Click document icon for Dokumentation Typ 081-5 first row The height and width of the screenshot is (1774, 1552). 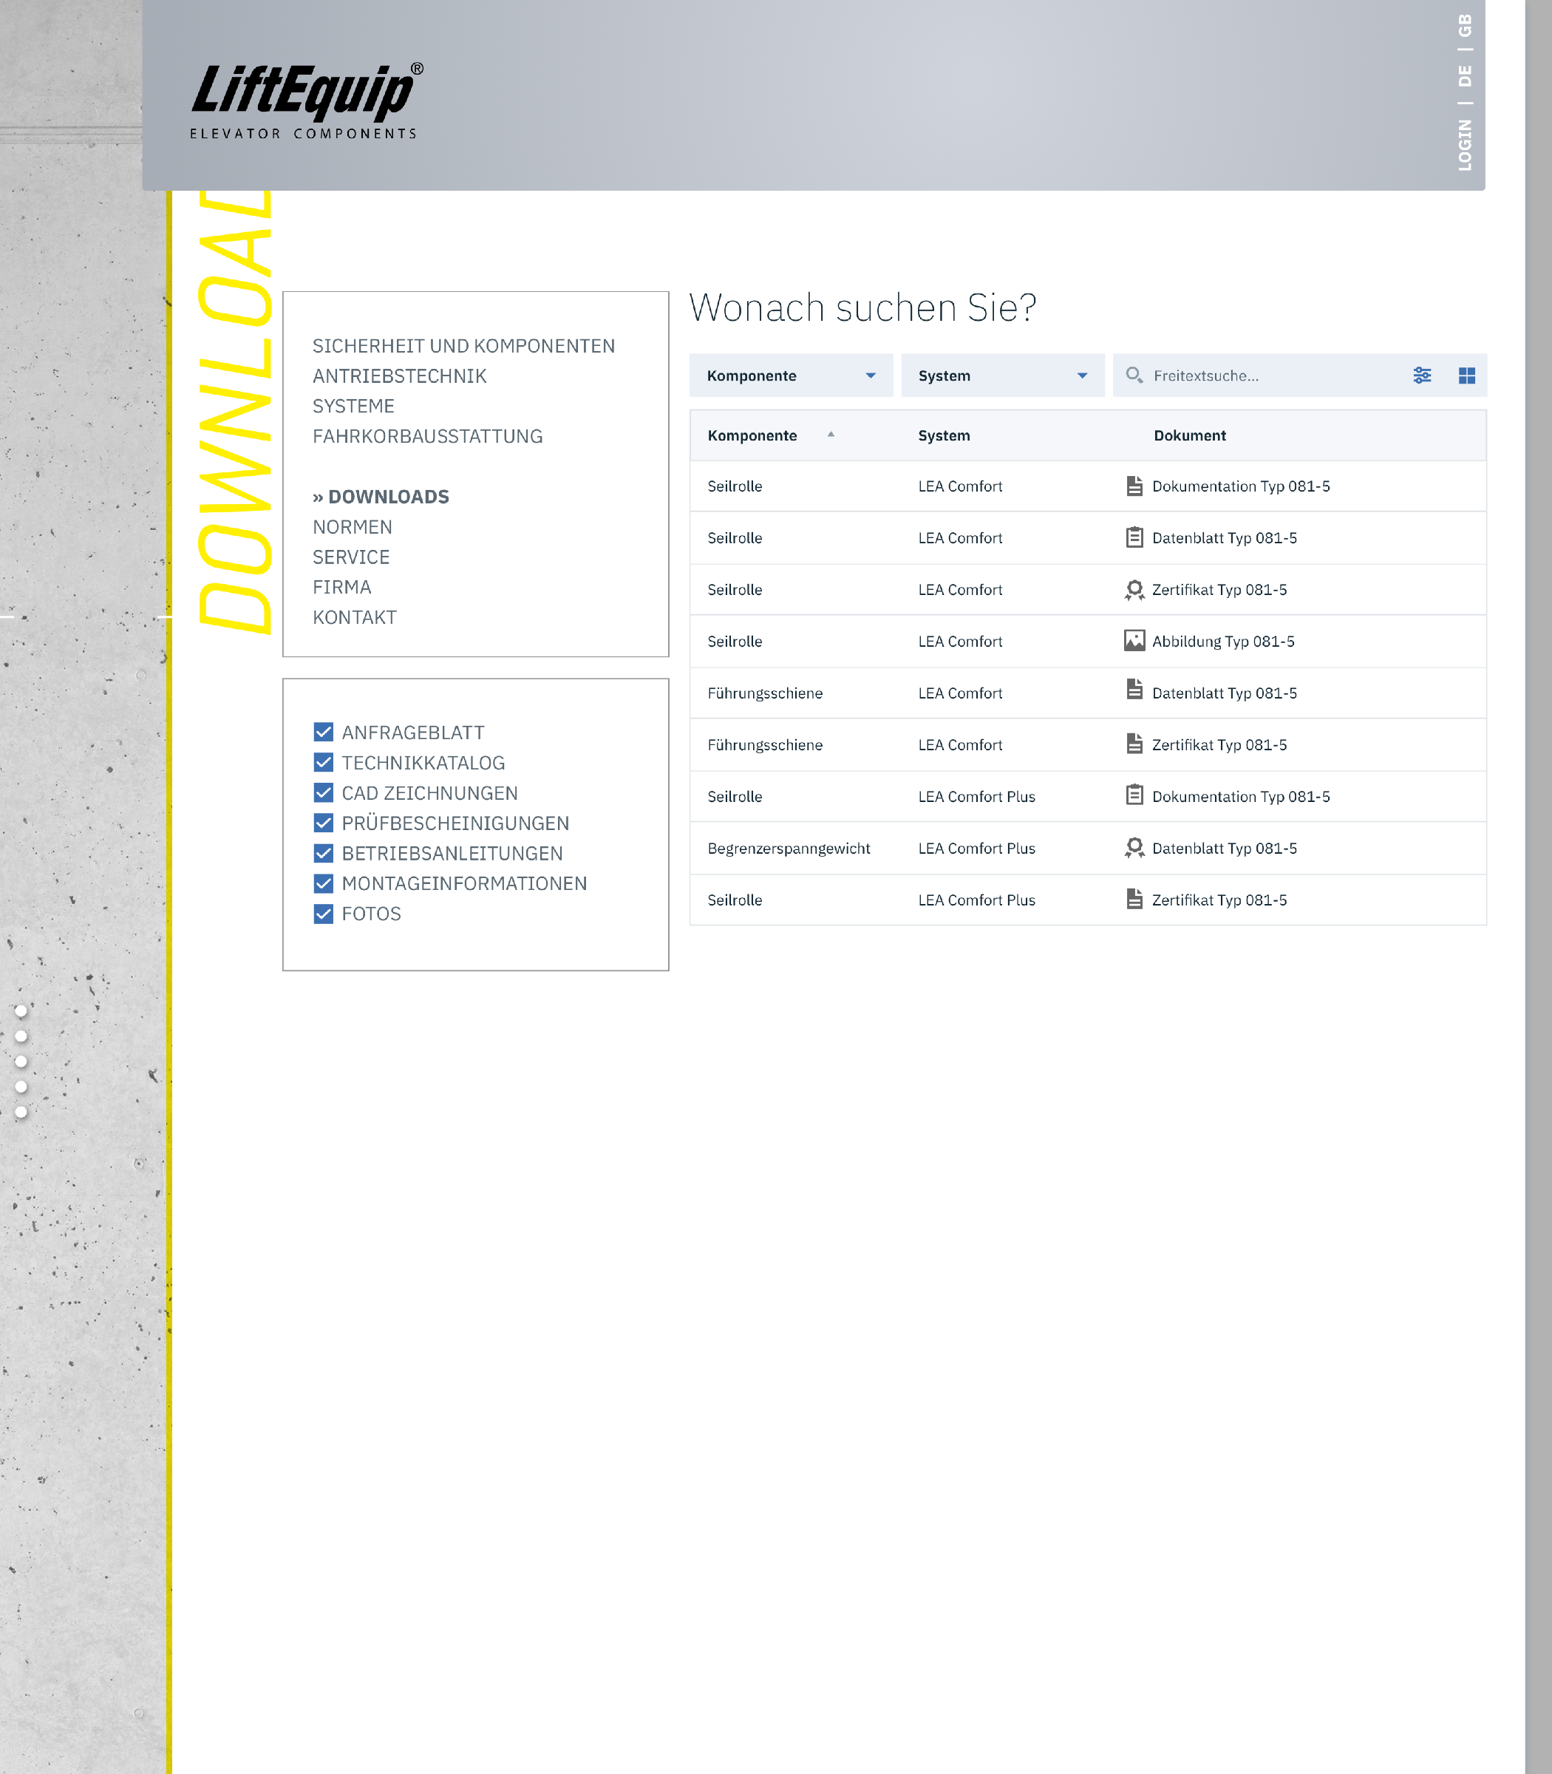[x=1134, y=486]
